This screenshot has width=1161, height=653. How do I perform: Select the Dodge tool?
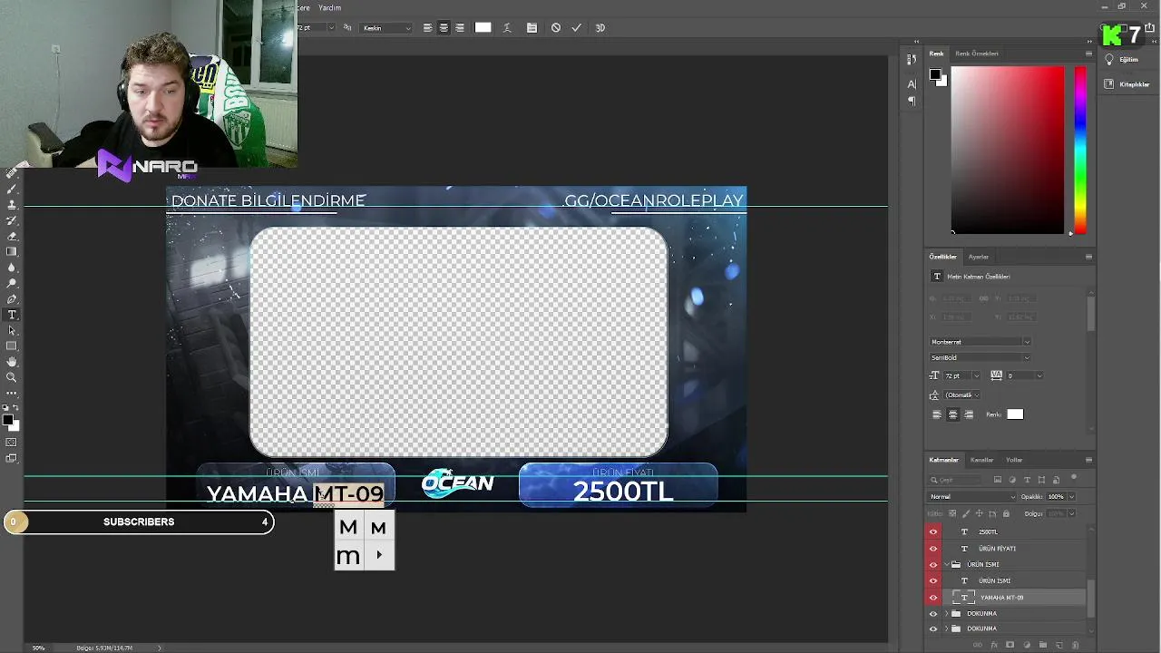click(x=12, y=283)
